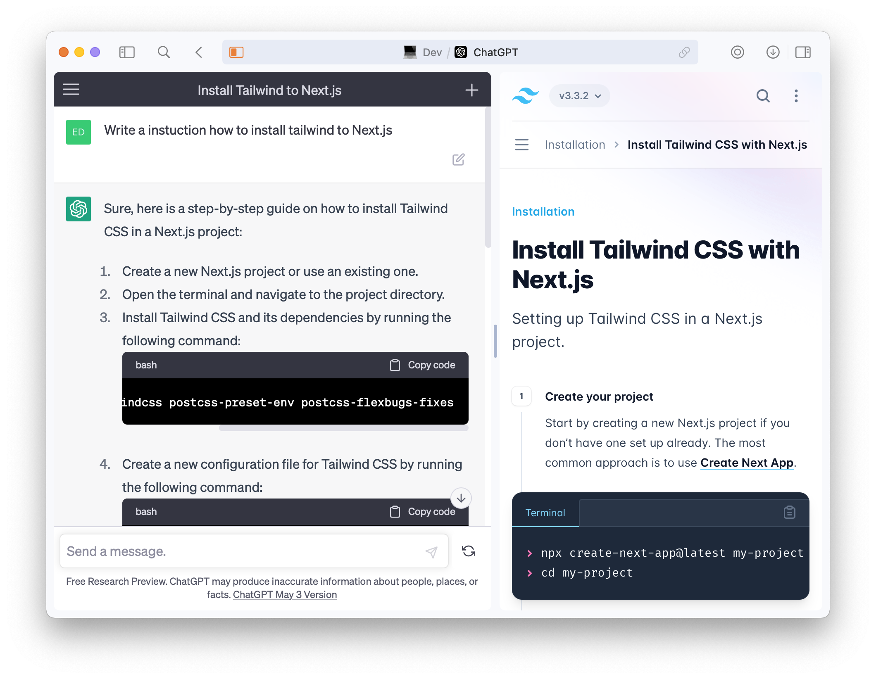Click the postcss-preset-env code text
The image size is (876, 679).
231,402
